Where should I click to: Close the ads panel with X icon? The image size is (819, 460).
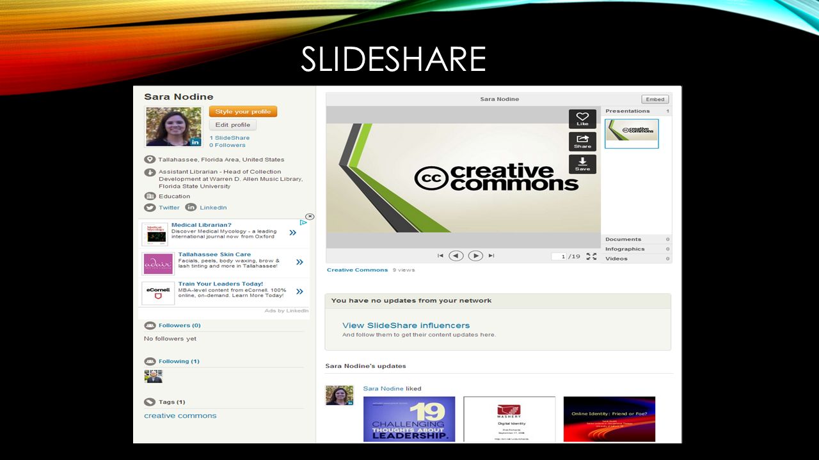pos(309,217)
